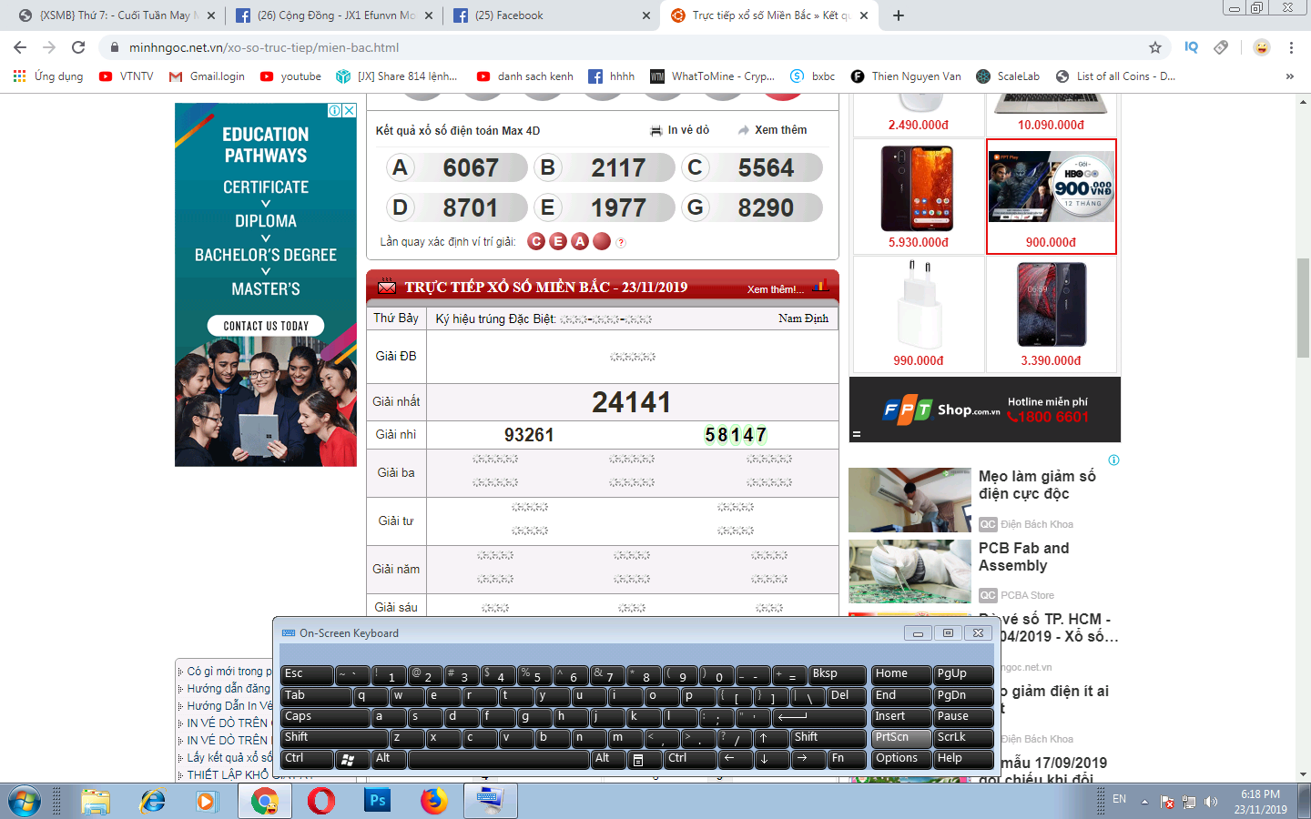Show hidden system tray icons
The height and width of the screenshot is (819, 1311).
click(x=1144, y=802)
